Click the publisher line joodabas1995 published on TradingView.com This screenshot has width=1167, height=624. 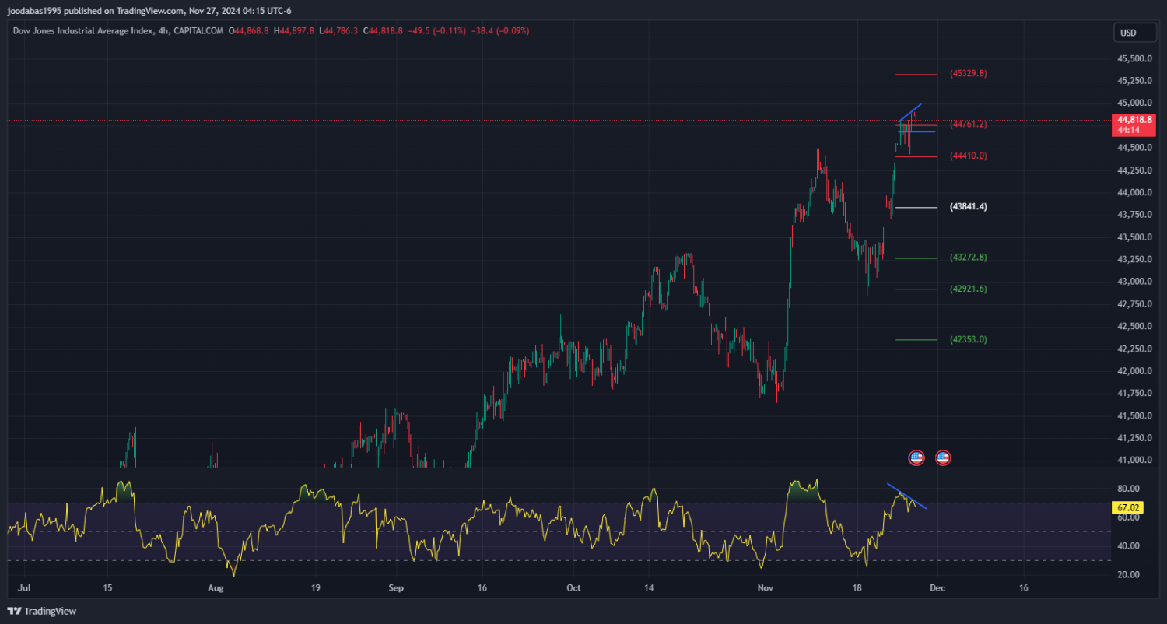coord(94,11)
